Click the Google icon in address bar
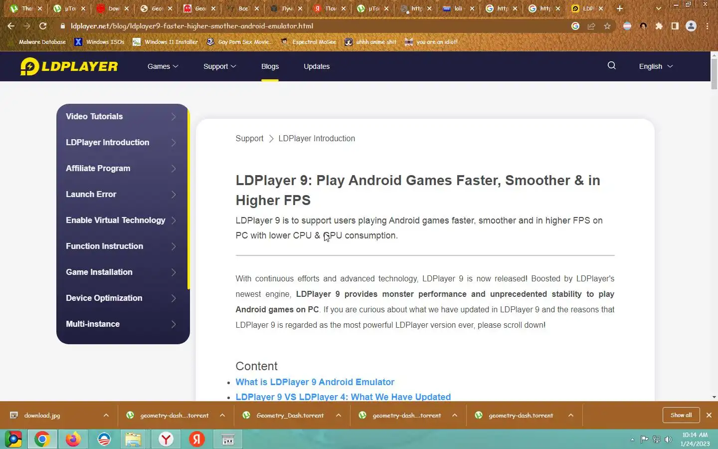This screenshot has width=718, height=449. pyautogui.click(x=575, y=26)
